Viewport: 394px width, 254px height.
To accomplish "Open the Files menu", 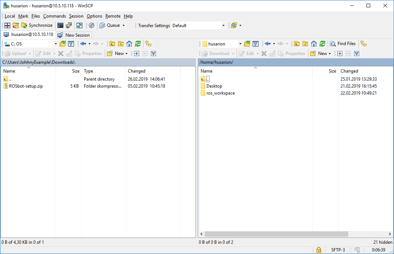I will tap(36, 16).
